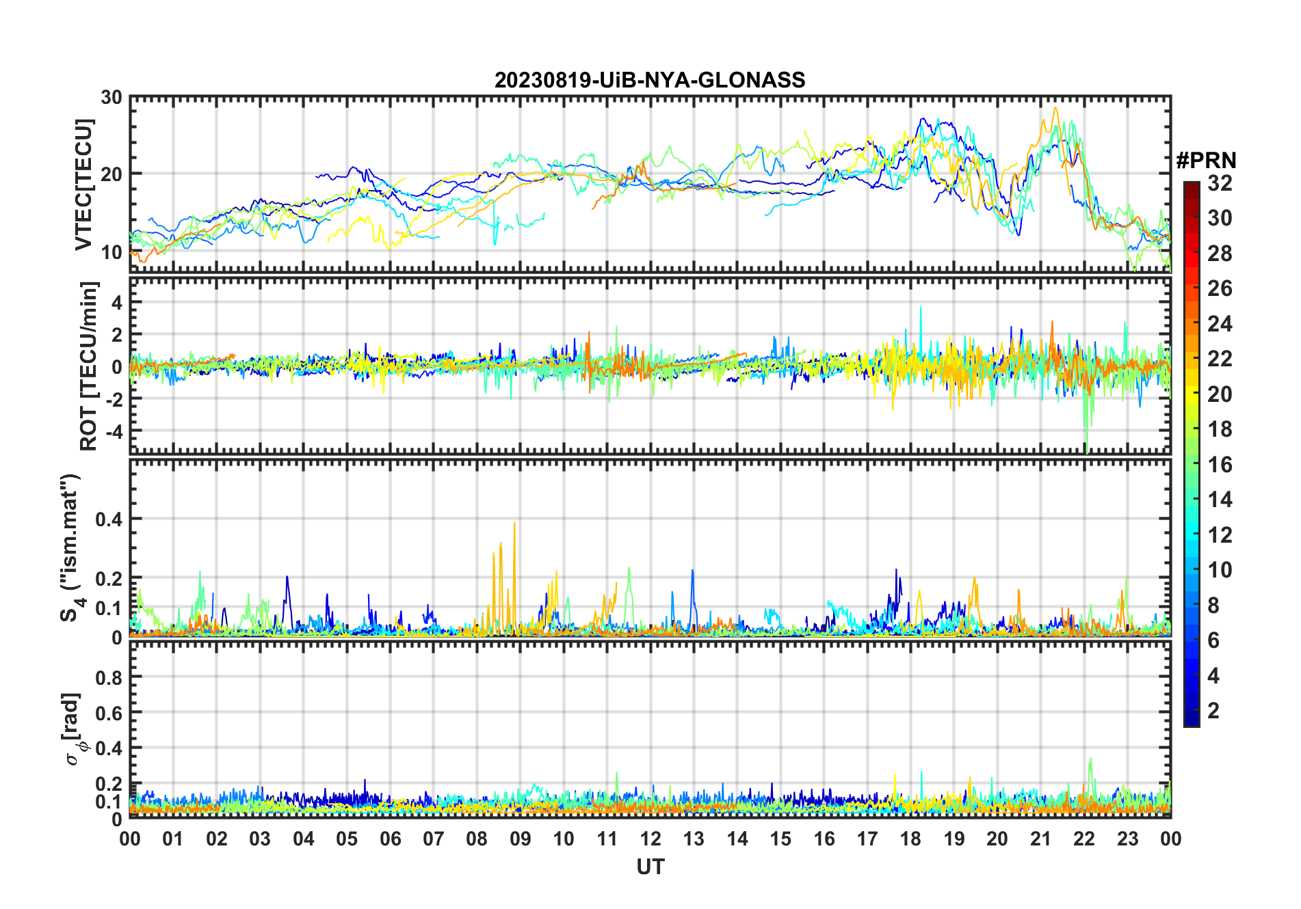Click x-axis tick label 18

pos(910,839)
